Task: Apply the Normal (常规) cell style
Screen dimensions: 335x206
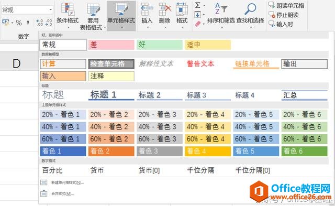Action: tap(63, 45)
